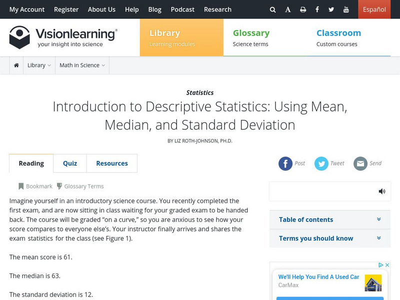Viewport: 400px width, 300px height.
Task: Open the Podcast link in top bar
Action: 182,9
